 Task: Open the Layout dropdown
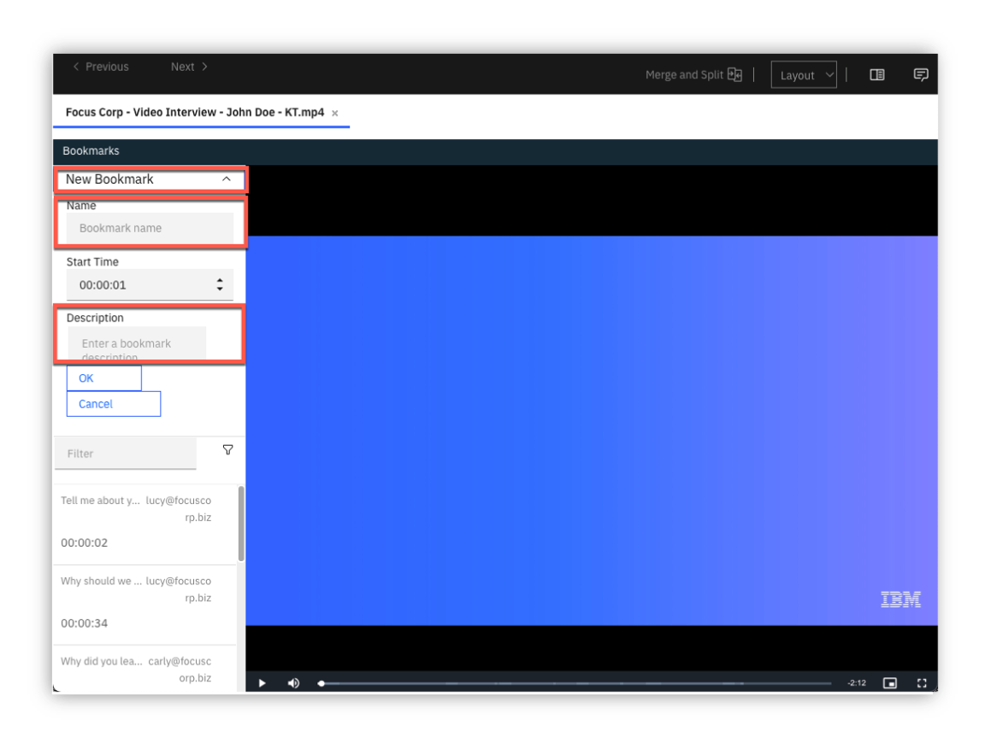tap(804, 74)
